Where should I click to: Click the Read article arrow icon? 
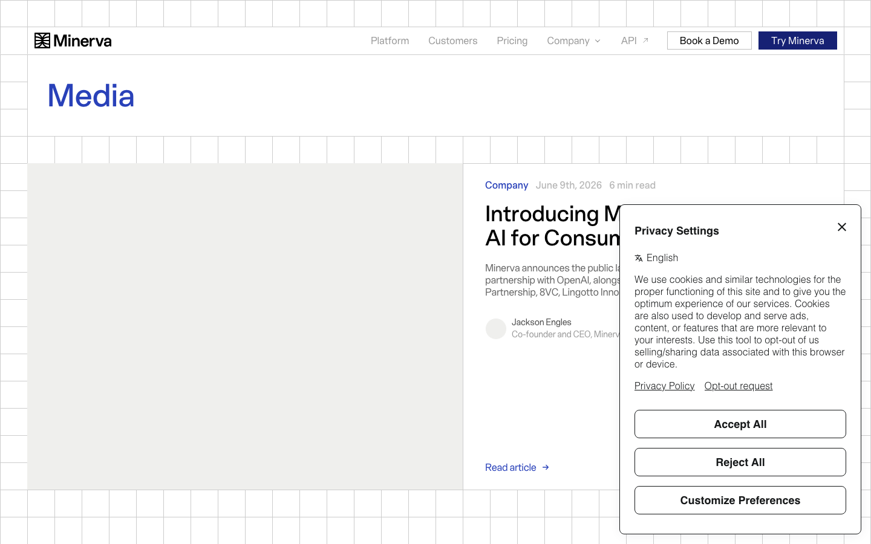[546, 467]
